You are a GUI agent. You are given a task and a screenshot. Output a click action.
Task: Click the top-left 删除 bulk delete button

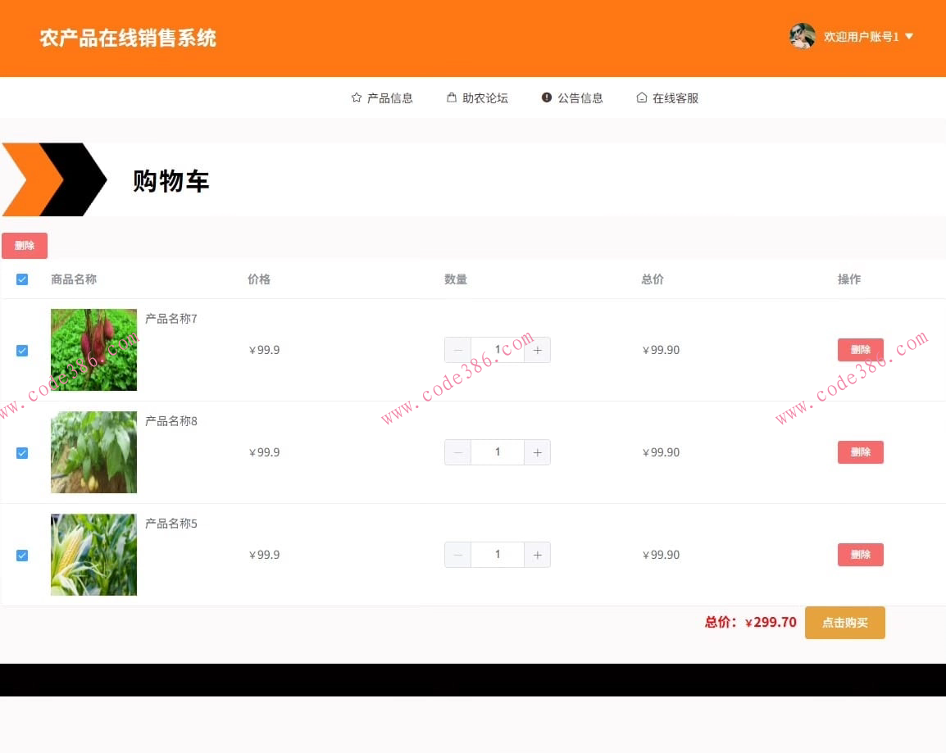(x=25, y=245)
